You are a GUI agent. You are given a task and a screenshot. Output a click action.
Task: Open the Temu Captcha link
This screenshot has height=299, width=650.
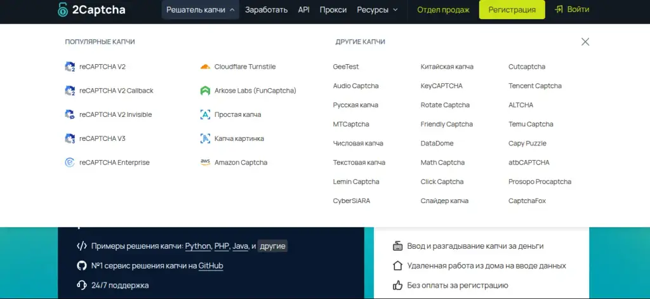(x=531, y=124)
